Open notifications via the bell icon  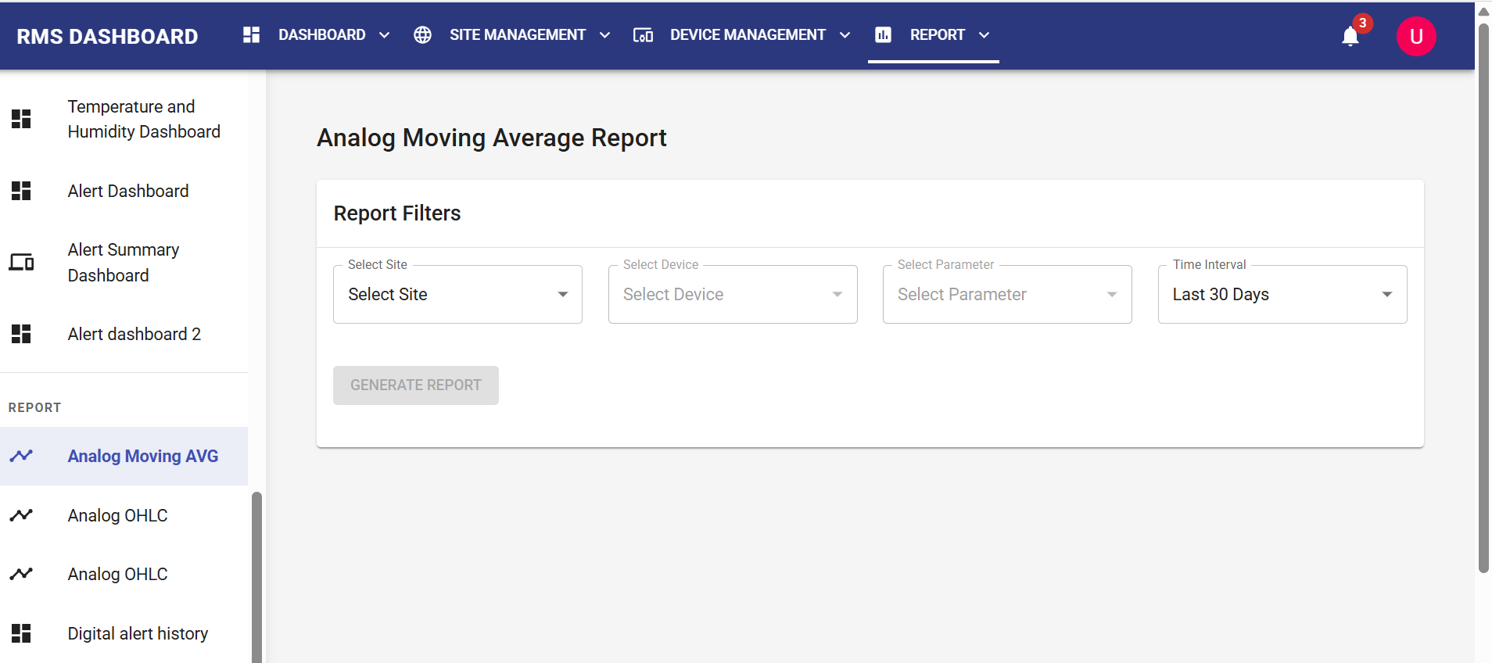[1350, 37]
